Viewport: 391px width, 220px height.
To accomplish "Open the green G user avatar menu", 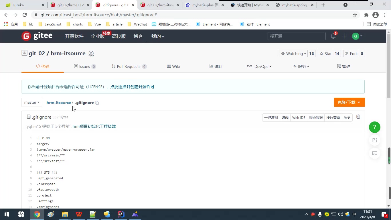I will click(x=357, y=36).
